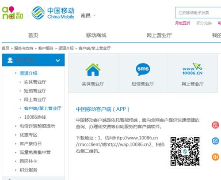Image resolution: width=221 pixels, height=180 pixels.
Task: Click 服务与支持 in the breadcrumb
Action: [x=23, y=48]
